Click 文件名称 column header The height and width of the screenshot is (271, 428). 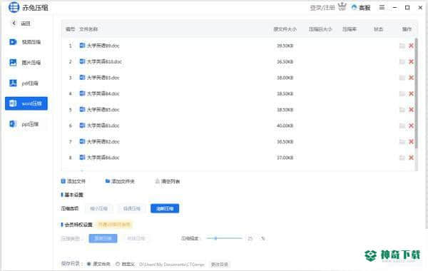tap(88, 29)
